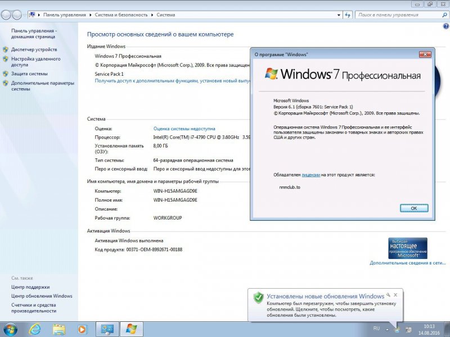450x337 pixels.
Task: Switch to the About Windows taskbar button
Action: pyautogui.click(x=132, y=329)
